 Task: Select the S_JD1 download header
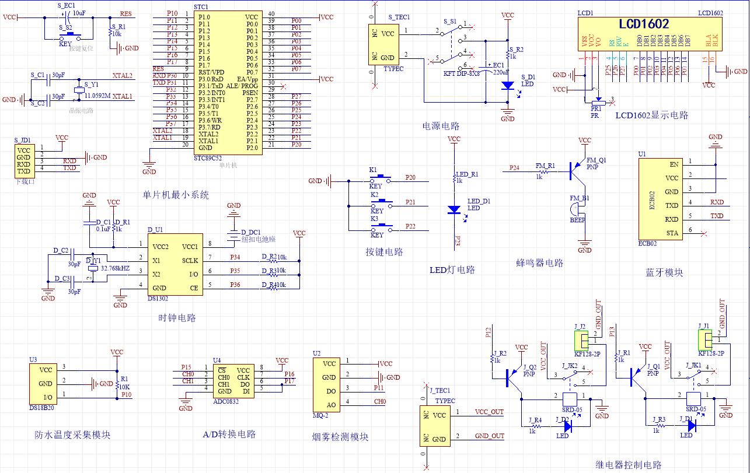24,161
